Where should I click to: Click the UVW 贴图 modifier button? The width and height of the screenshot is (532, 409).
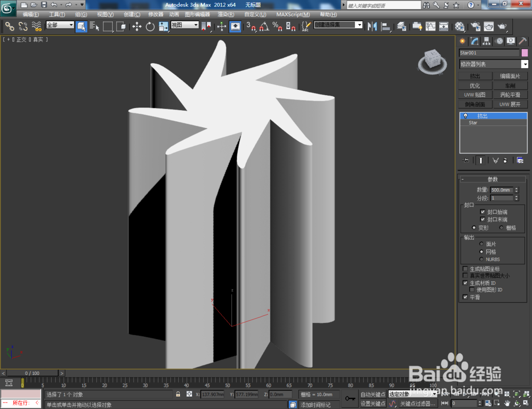(474, 95)
